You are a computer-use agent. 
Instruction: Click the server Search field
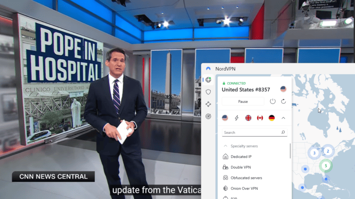pos(251,133)
